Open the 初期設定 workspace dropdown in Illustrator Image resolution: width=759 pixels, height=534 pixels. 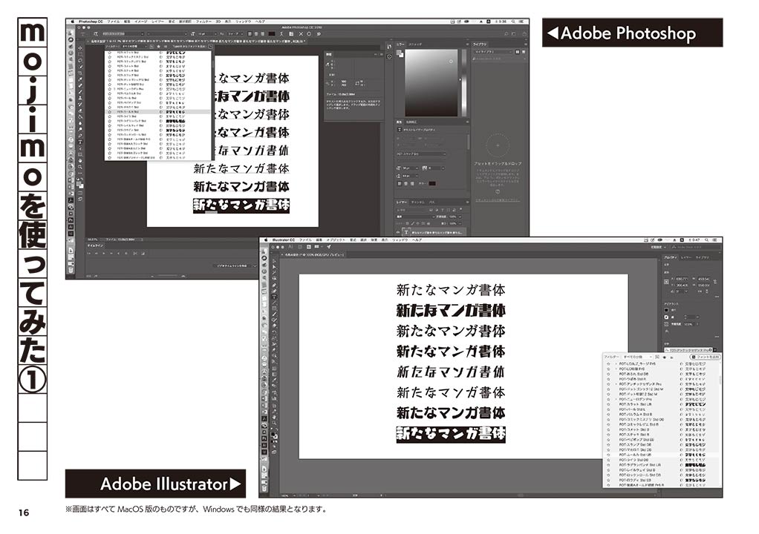pyautogui.click(x=657, y=246)
